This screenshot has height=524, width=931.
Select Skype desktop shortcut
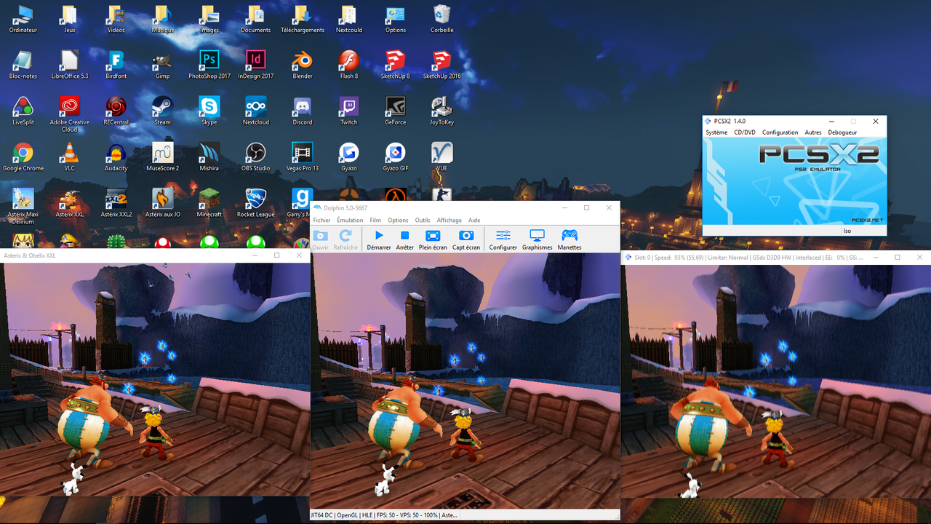coord(209,111)
